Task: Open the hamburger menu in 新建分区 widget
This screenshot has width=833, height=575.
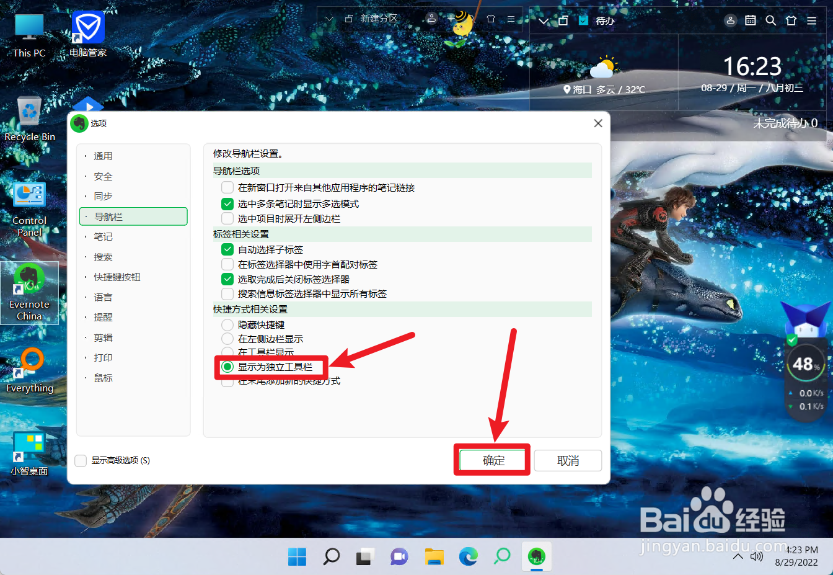Action: (x=511, y=19)
